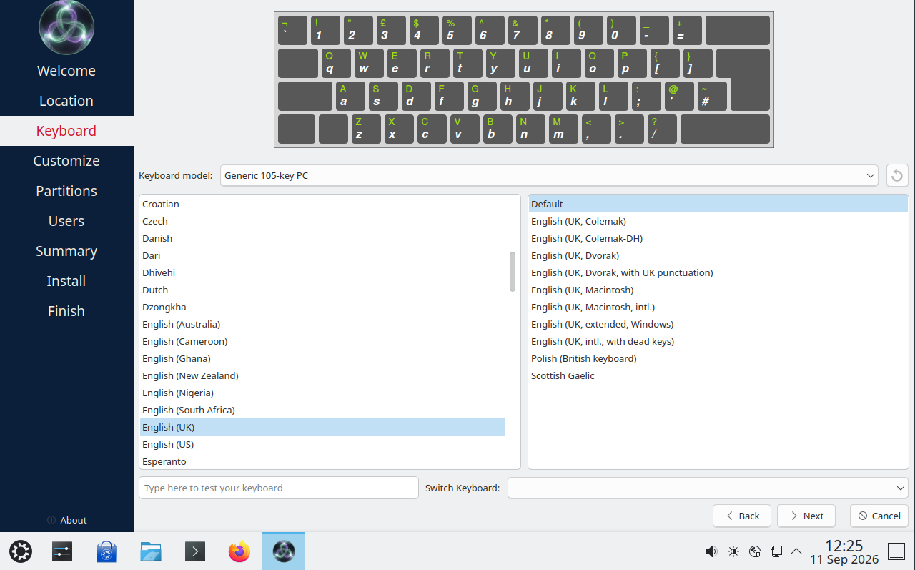The height and width of the screenshot is (570, 915).
Task: Click the active installer taskbar icon
Action: tap(284, 551)
